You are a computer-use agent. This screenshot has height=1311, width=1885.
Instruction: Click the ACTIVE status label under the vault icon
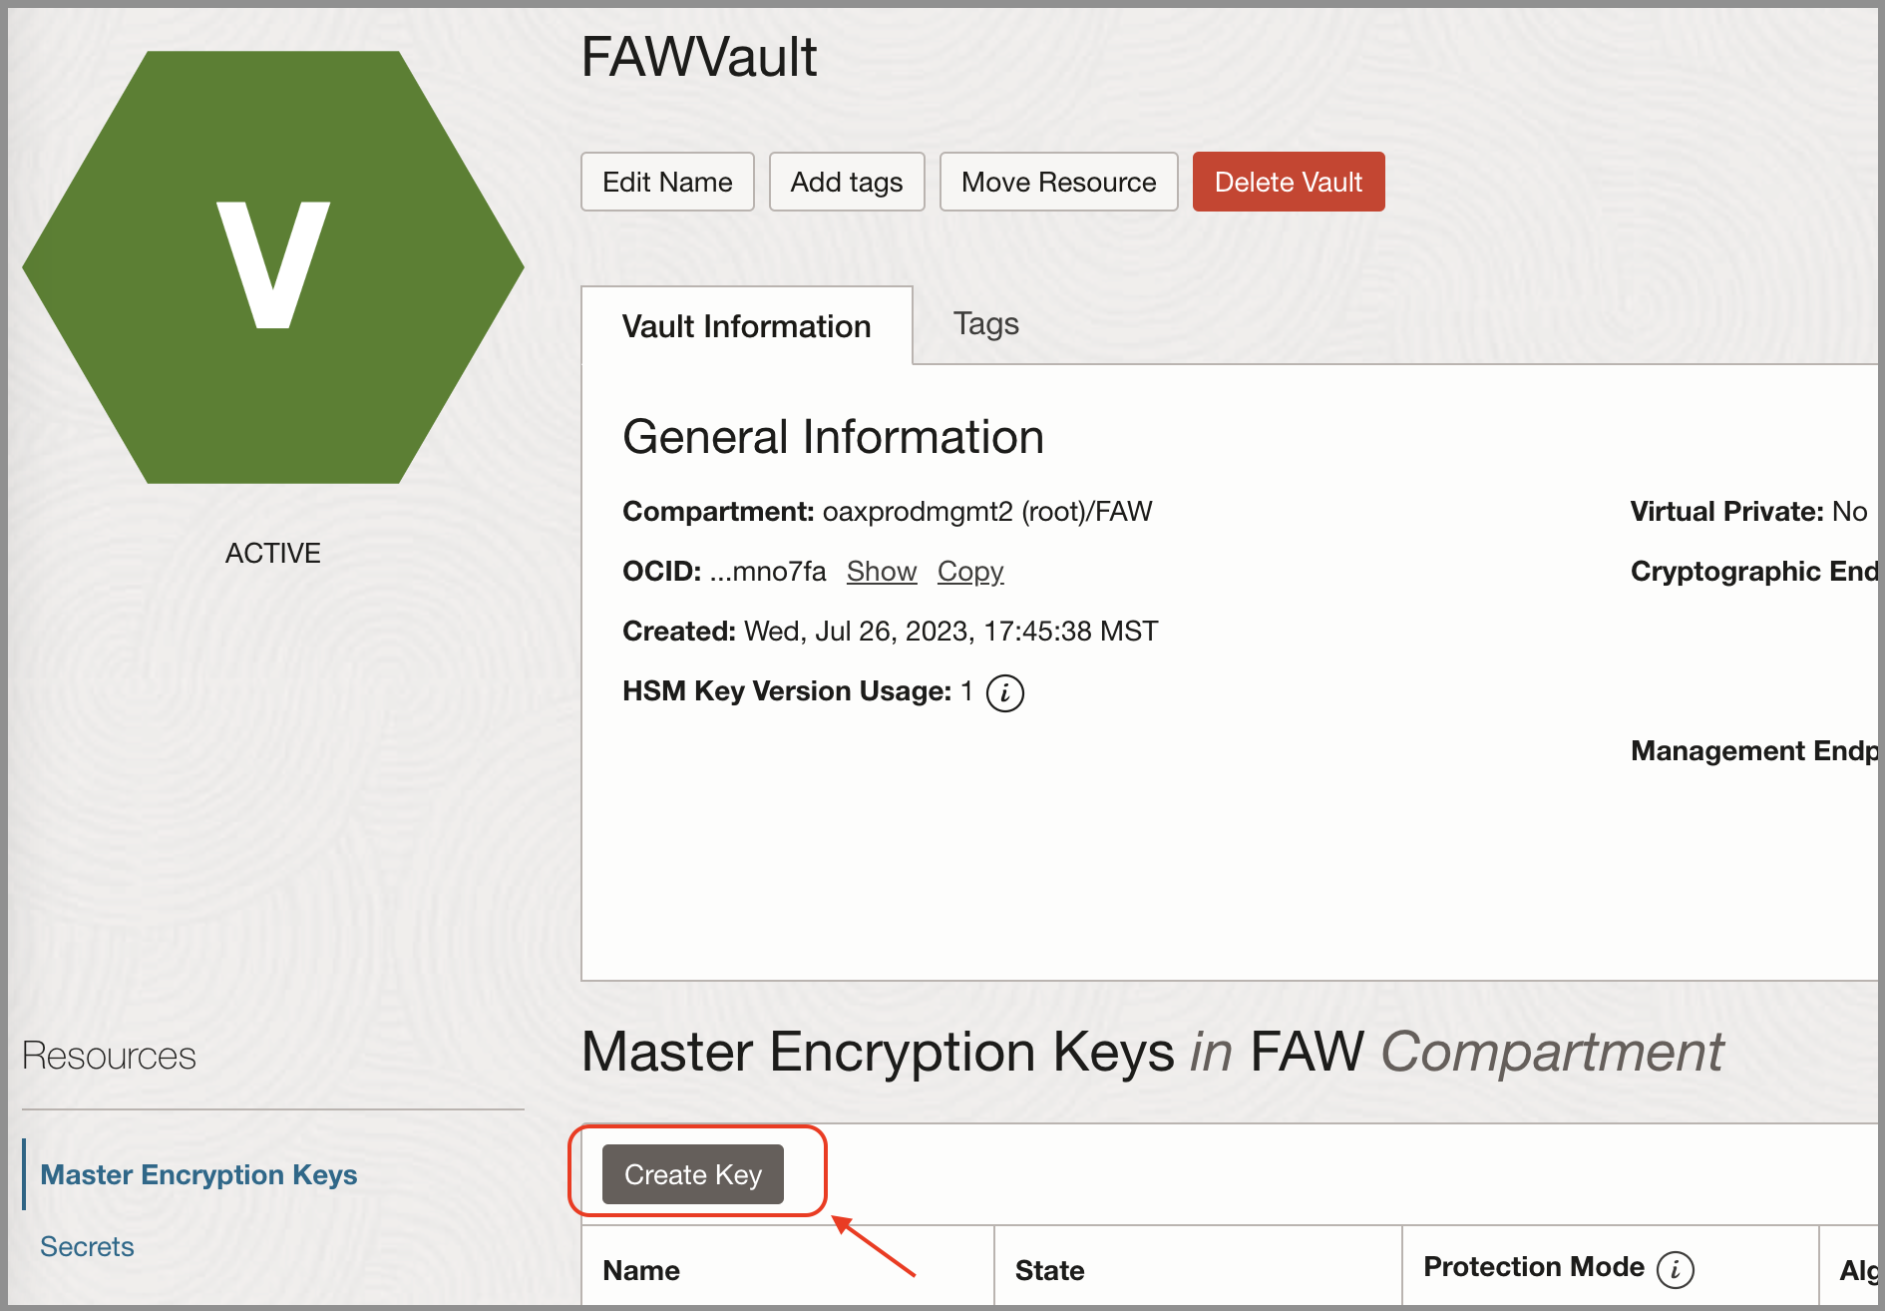[x=272, y=553]
